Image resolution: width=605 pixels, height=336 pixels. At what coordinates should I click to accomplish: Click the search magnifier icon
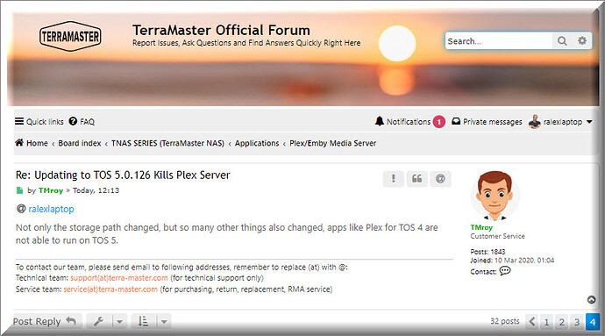click(x=562, y=41)
